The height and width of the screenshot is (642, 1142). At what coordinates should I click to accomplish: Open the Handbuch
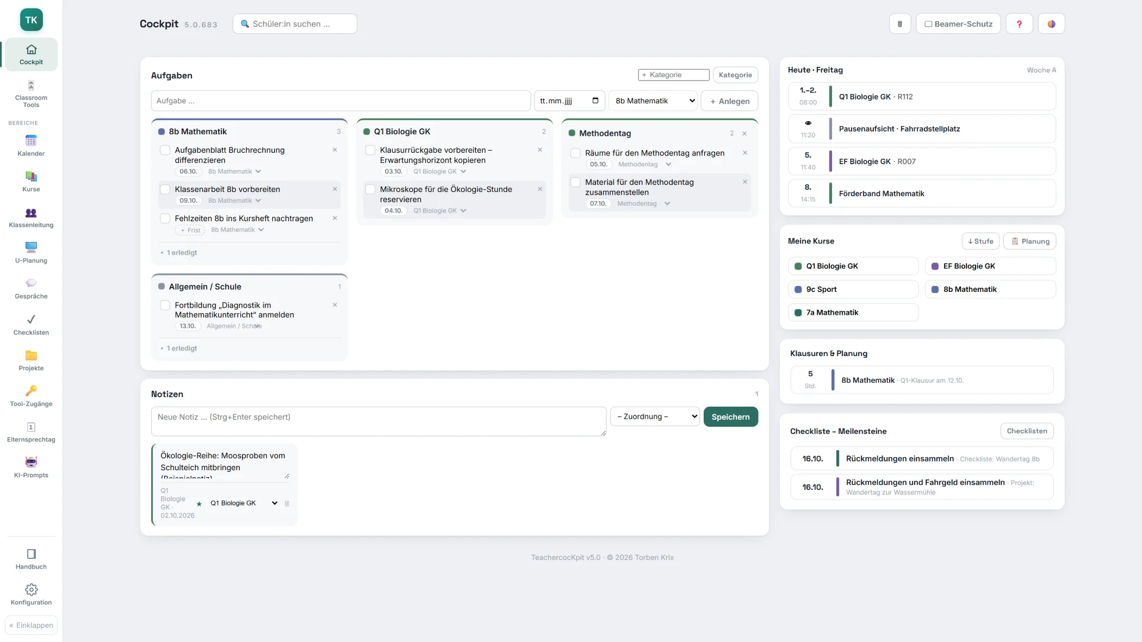(31, 559)
